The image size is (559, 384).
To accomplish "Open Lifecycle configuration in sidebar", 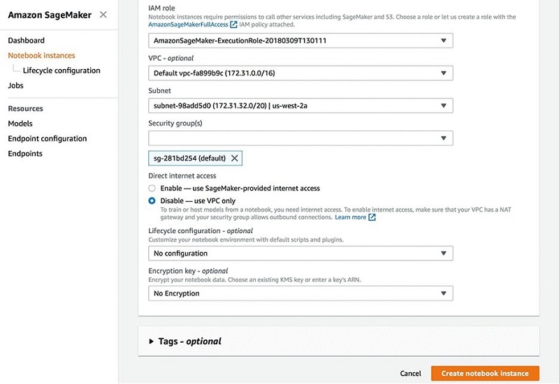I will (x=61, y=71).
